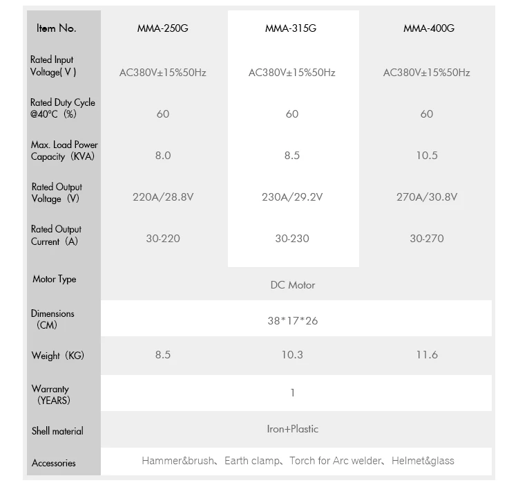The image size is (518, 494).
Task: Click the 30-220 output current value
Action: tap(163, 239)
